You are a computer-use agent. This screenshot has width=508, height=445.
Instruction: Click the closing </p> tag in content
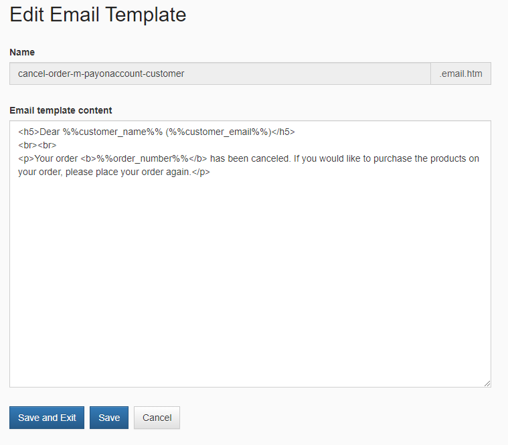click(x=201, y=172)
